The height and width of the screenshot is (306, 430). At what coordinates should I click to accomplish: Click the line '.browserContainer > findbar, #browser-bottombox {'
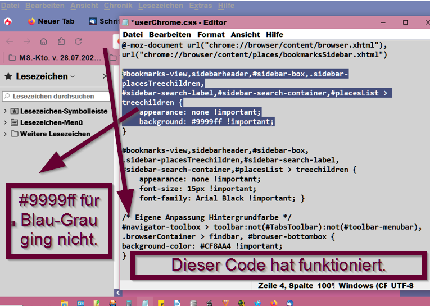click(228, 236)
